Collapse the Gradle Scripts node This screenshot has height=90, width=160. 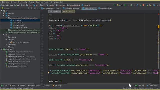1,49
